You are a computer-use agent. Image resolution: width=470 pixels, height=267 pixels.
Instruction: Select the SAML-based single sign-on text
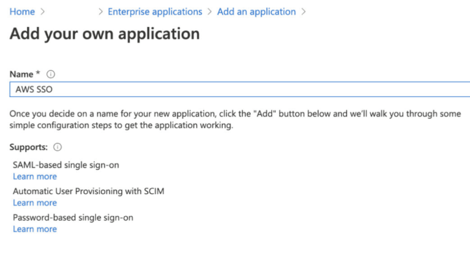coord(66,165)
